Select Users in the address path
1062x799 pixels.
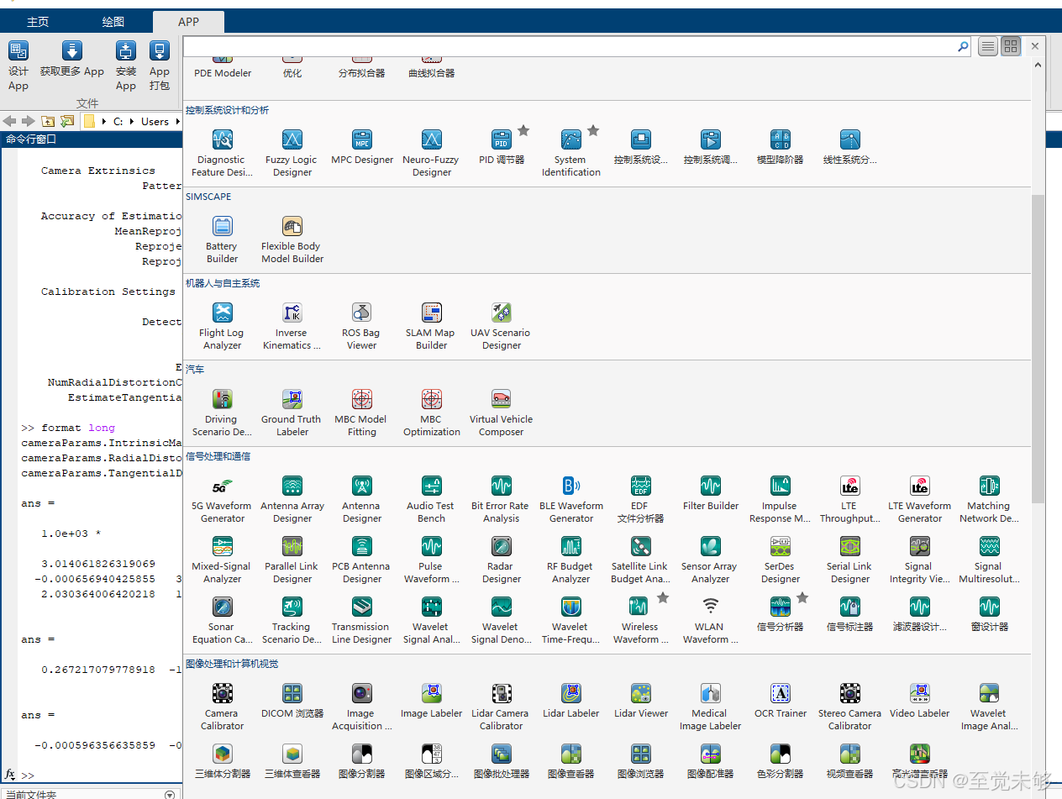155,122
